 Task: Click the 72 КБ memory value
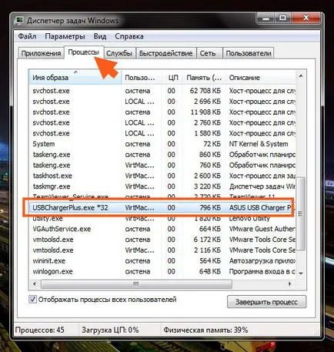(x=212, y=144)
